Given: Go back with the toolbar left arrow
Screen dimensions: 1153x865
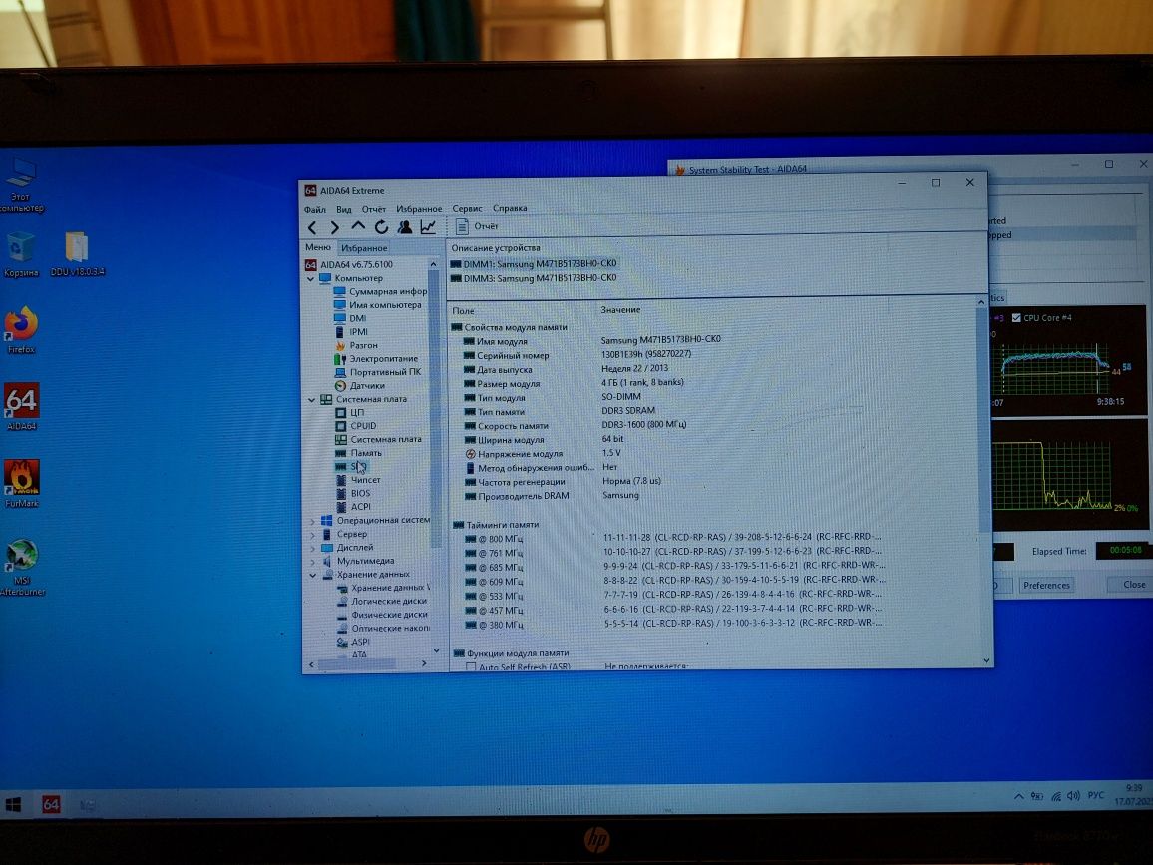Looking at the screenshot, I should [312, 228].
